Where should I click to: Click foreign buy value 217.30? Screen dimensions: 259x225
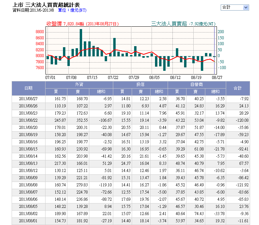pos(60,163)
